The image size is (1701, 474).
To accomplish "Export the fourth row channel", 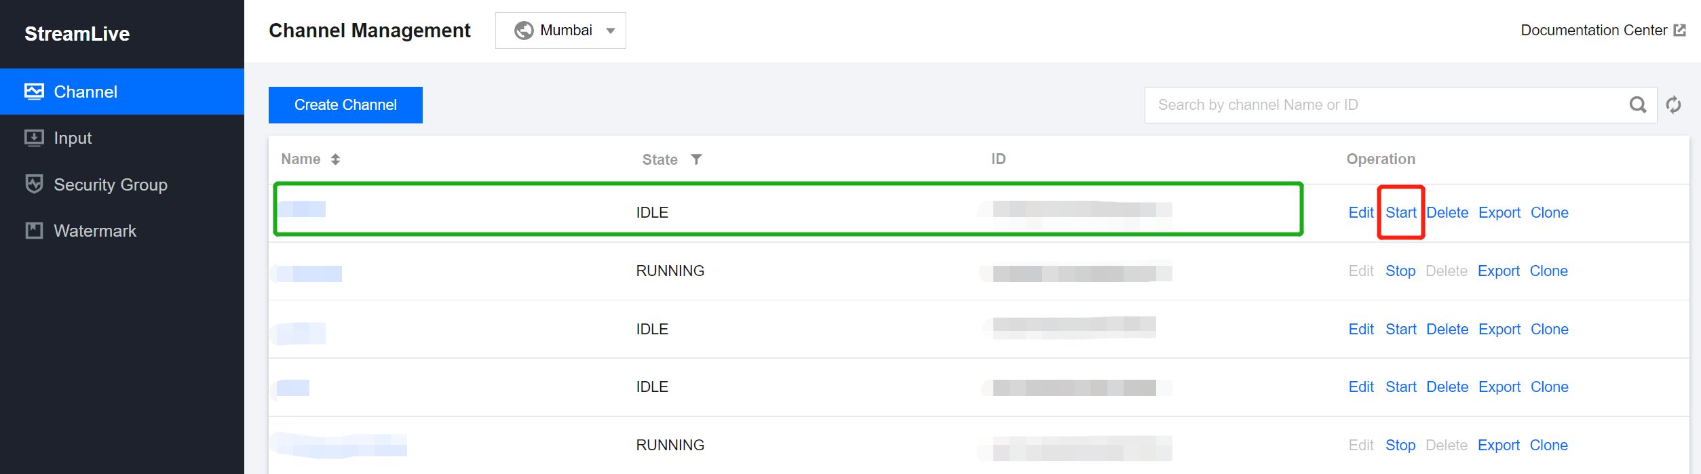I will point(1499,387).
